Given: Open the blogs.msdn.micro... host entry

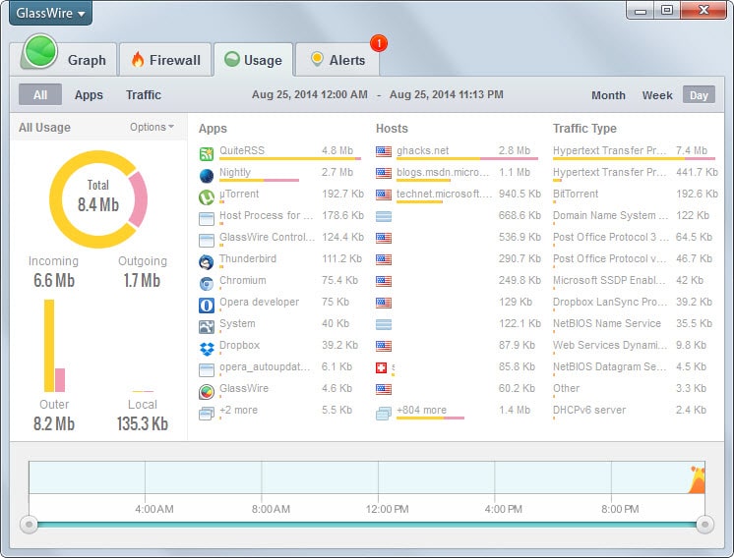Looking at the screenshot, I should tap(443, 172).
